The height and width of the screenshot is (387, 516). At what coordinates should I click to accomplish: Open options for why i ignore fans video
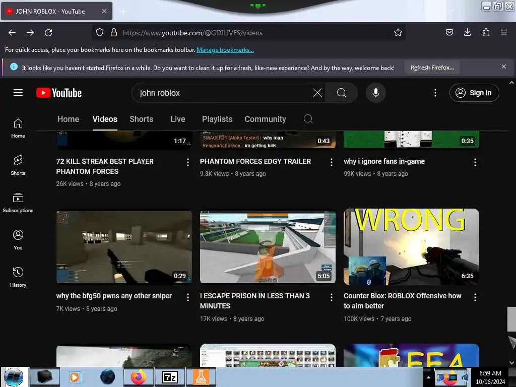tap(475, 162)
